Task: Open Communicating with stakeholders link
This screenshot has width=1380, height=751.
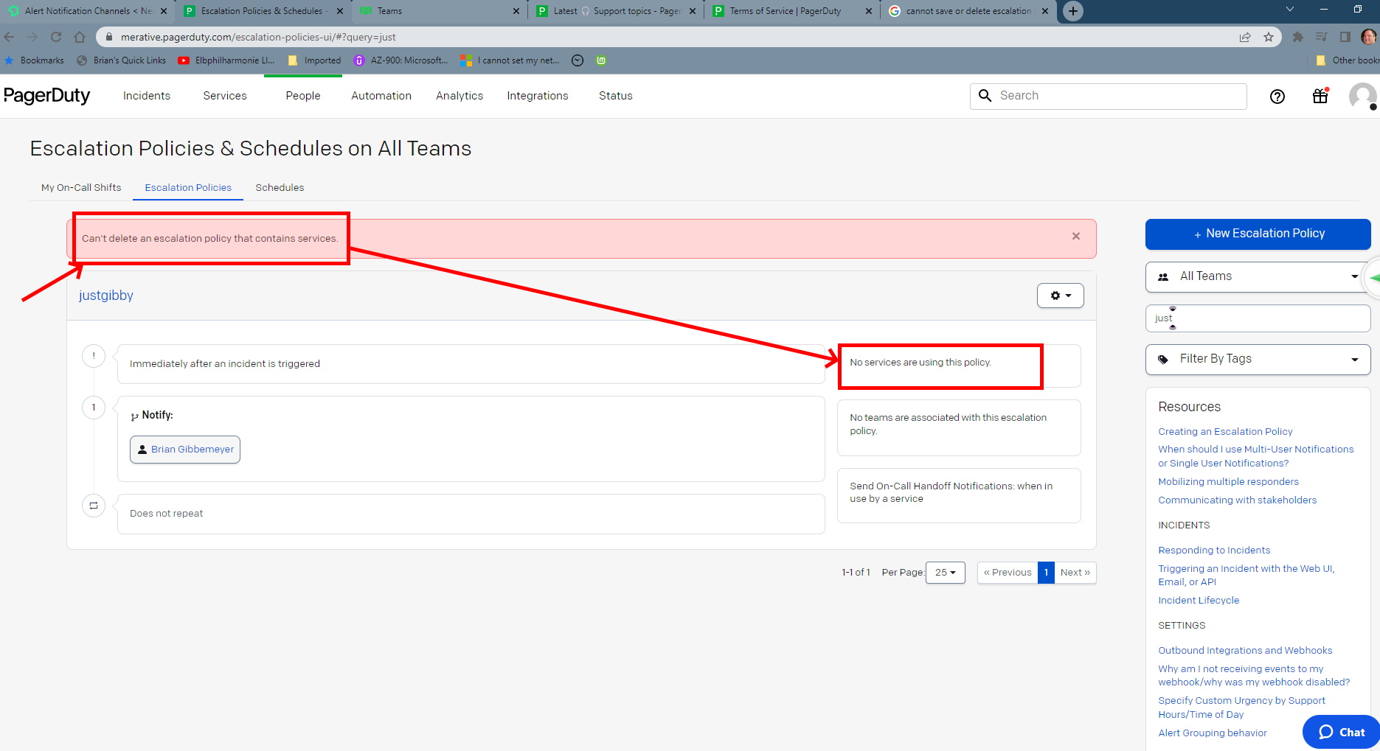Action: point(1237,500)
